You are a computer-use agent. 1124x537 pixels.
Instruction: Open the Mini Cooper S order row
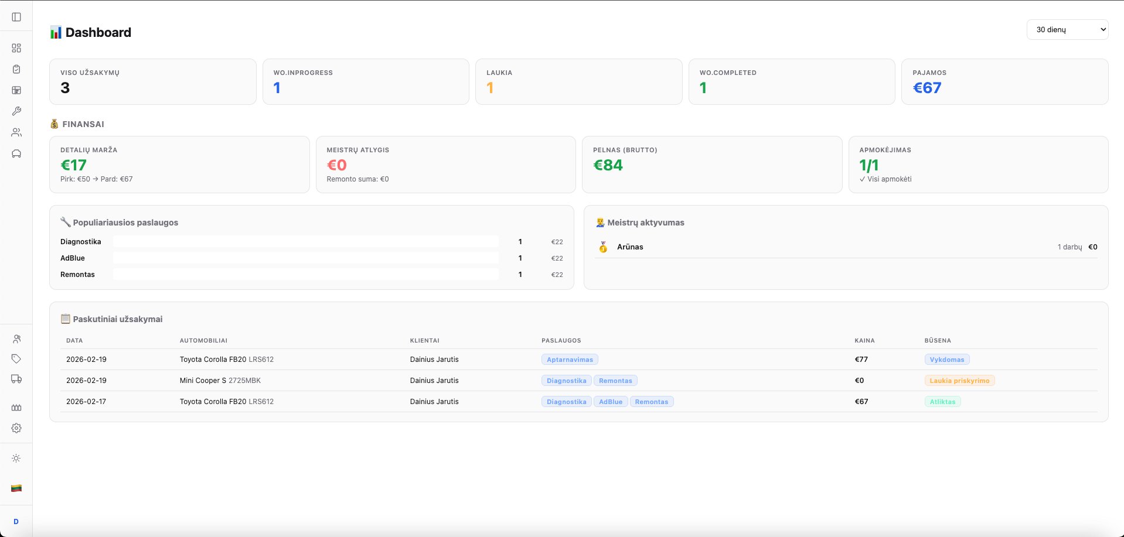pyautogui.click(x=220, y=381)
